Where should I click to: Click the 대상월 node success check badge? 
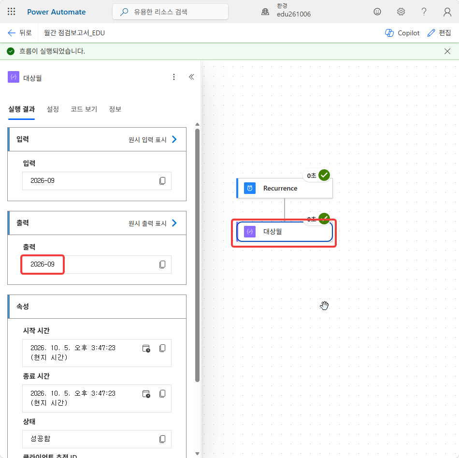coord(324,218)
